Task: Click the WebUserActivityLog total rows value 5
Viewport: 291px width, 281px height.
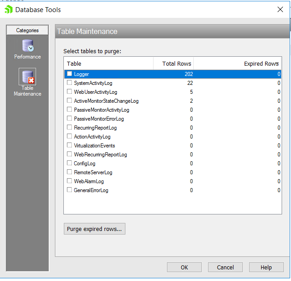Action: pos(191,92)
